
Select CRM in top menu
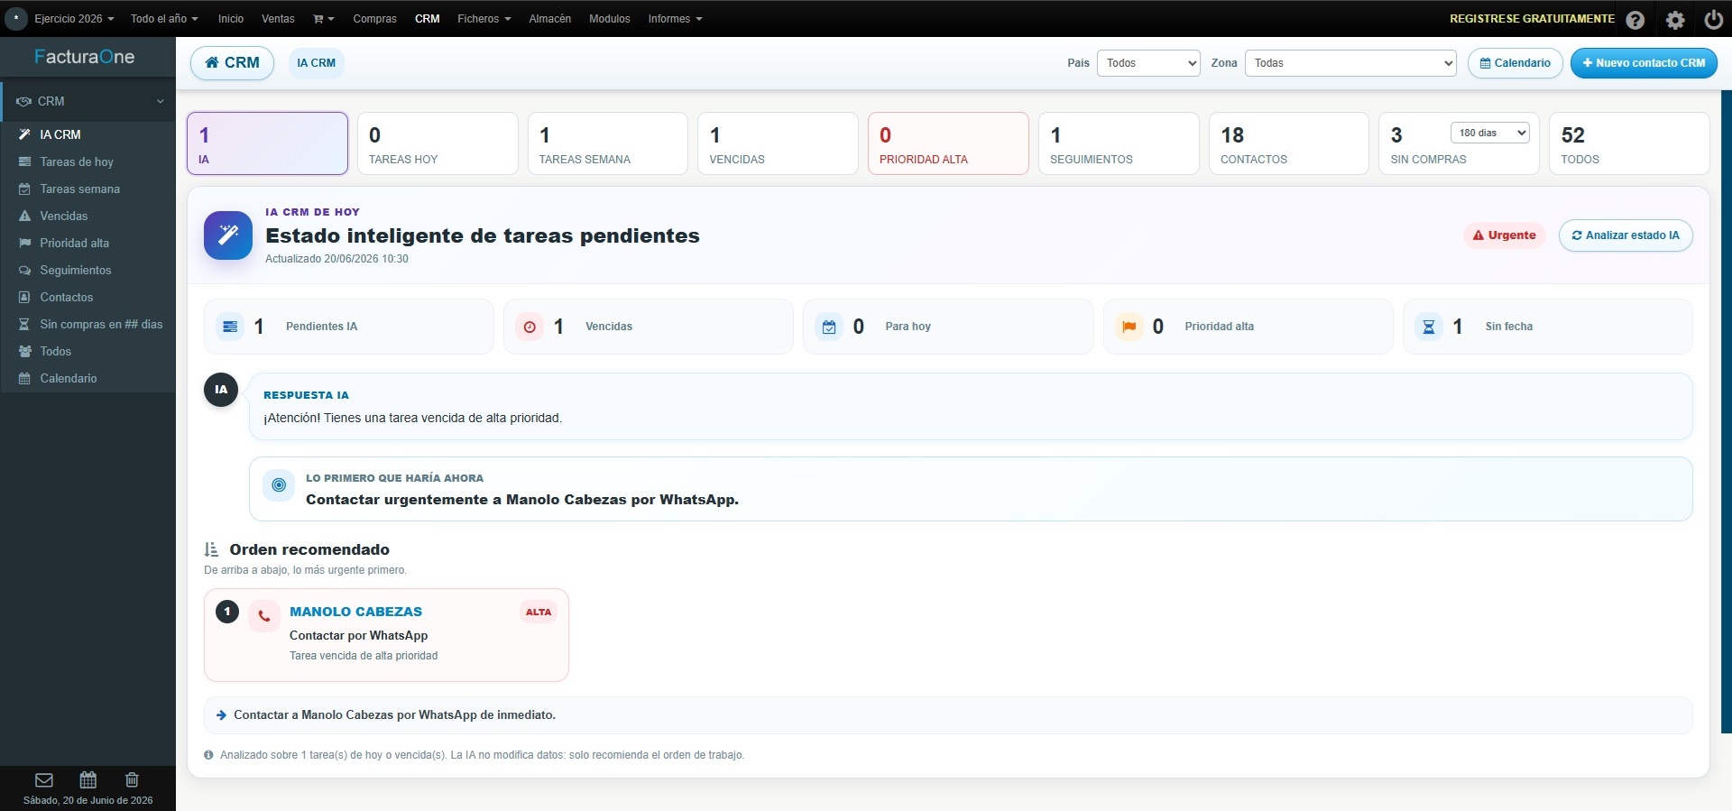428,19
